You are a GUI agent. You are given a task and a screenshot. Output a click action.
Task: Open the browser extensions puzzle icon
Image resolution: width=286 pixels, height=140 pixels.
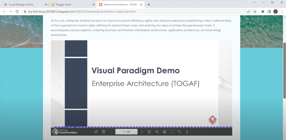[263, 12]
